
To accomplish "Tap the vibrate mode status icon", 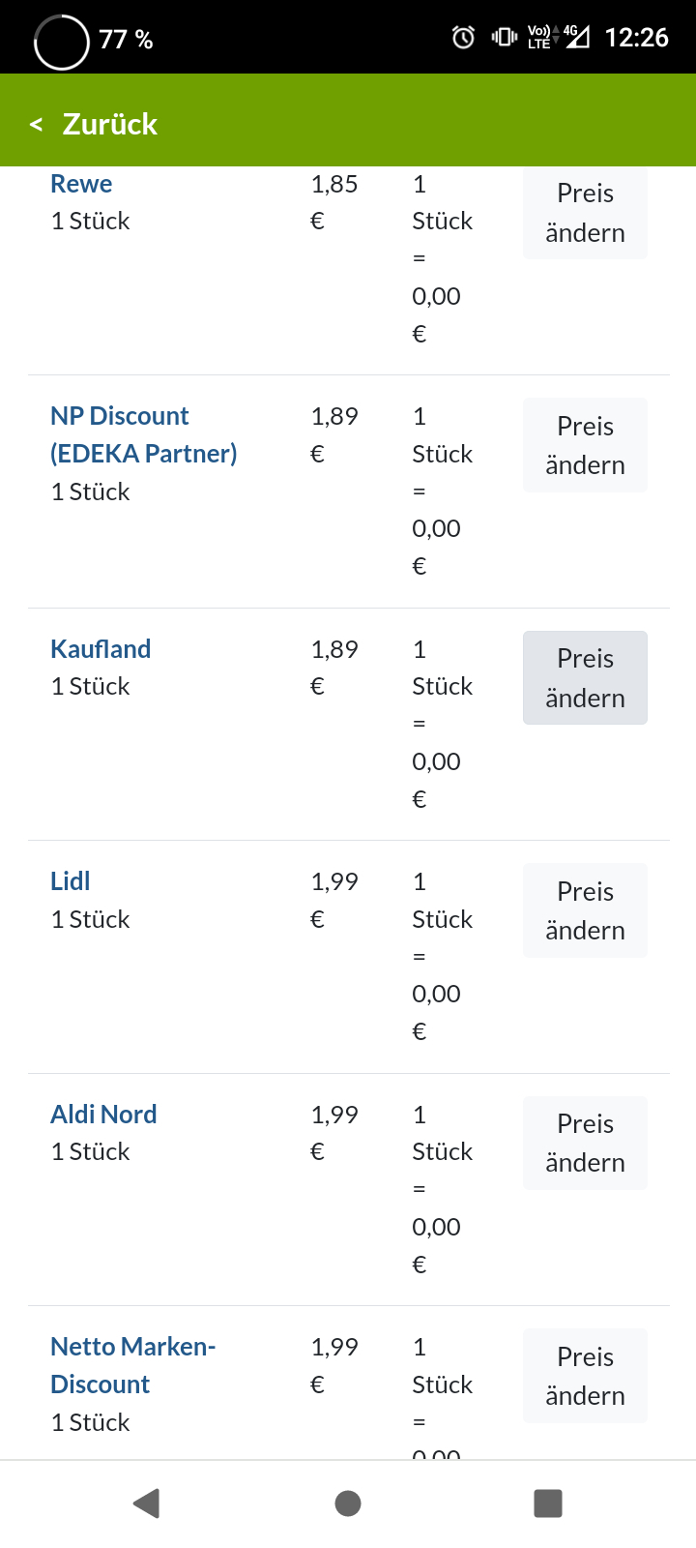I will tap(504, 38).
